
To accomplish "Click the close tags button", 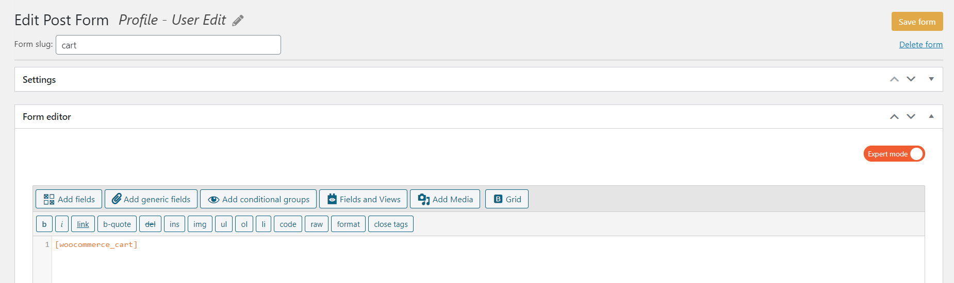I will pos(391,224).
